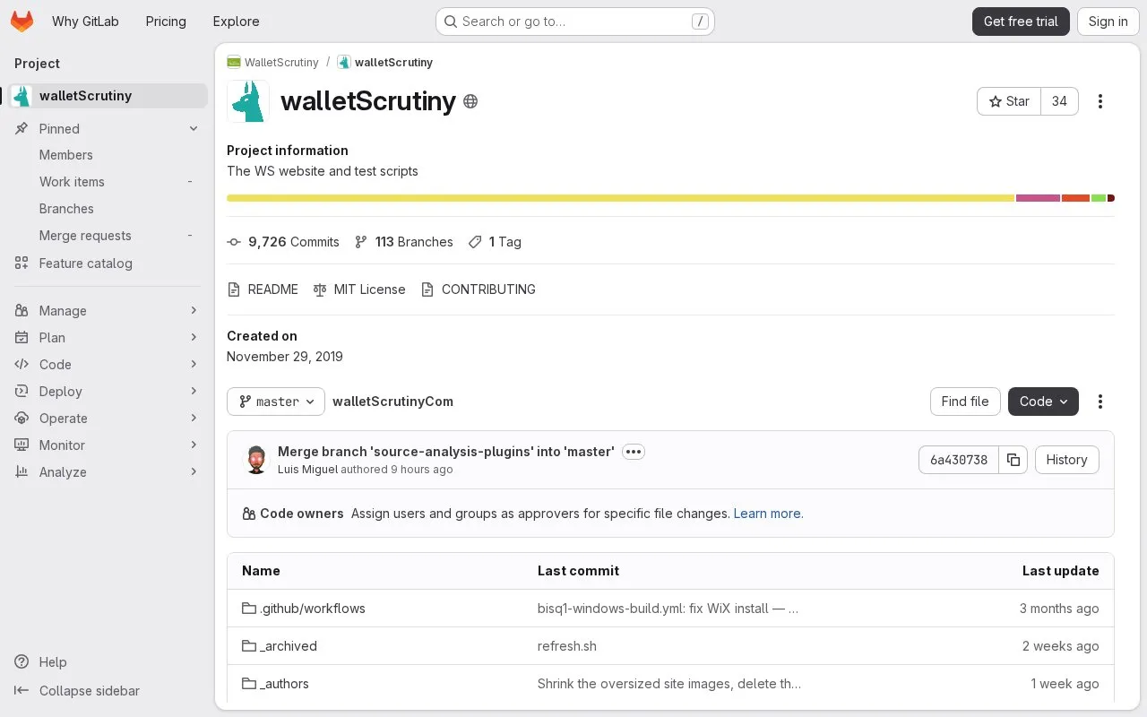Focus the Search or go to field
This screenshot has width=1147, height=717.
(x=574, y=22)
